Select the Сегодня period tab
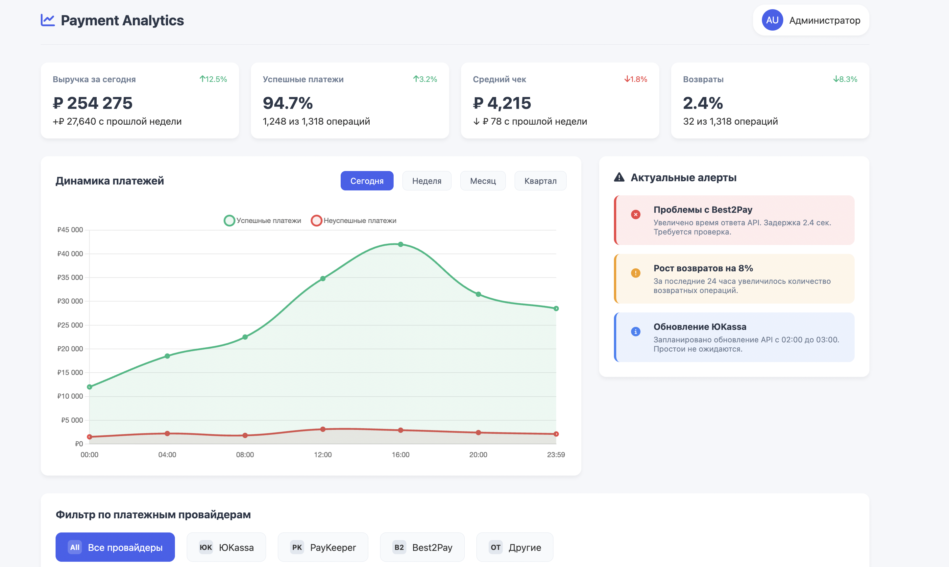 pyautogui.click(x=367, y=181)
